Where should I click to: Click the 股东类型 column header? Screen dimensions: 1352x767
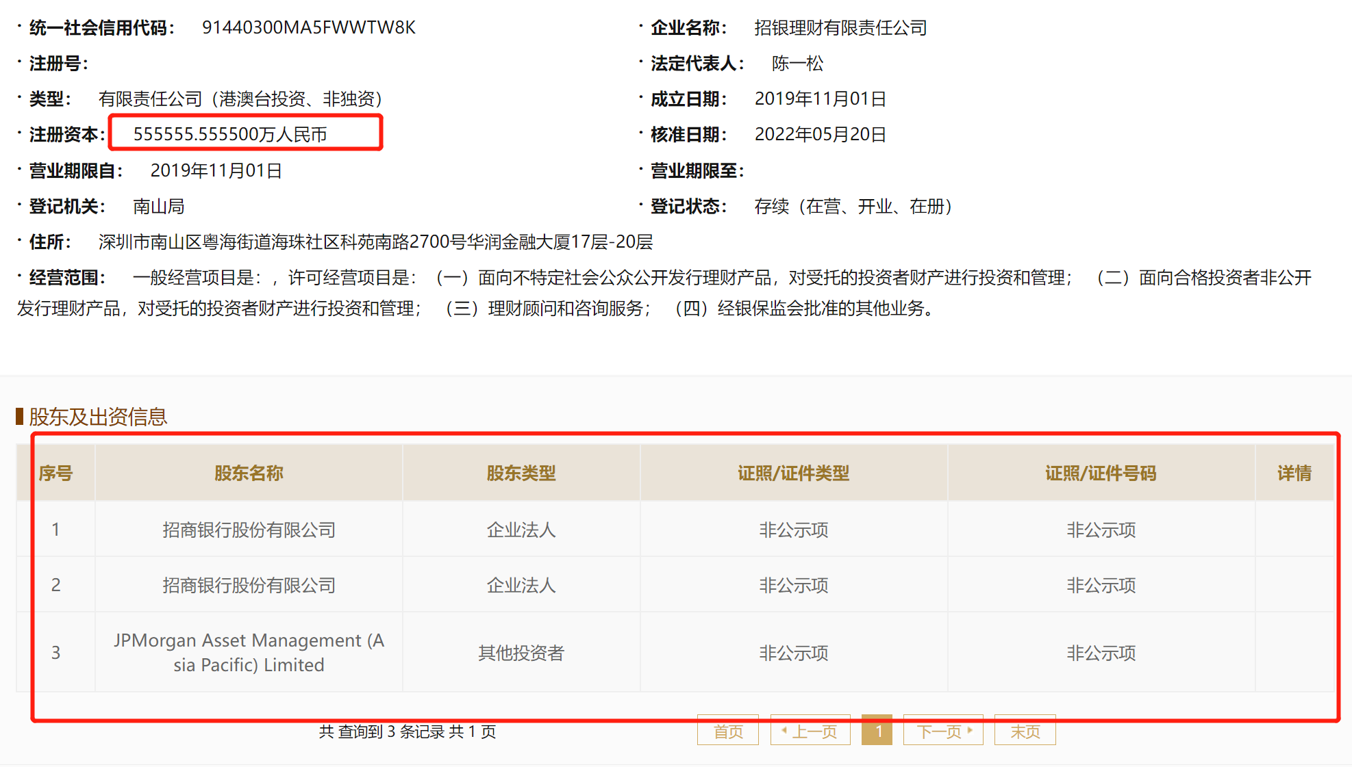[x=521, y=473]
